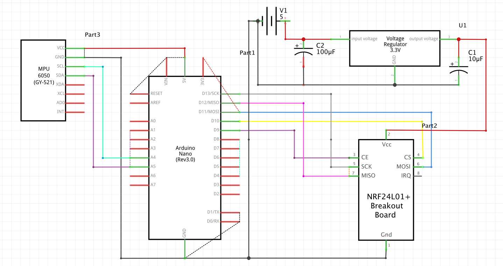Click the D6 pin on the Arduino Nano
The height and width of the screenshot is (266, 503).
tap(231, 158)
